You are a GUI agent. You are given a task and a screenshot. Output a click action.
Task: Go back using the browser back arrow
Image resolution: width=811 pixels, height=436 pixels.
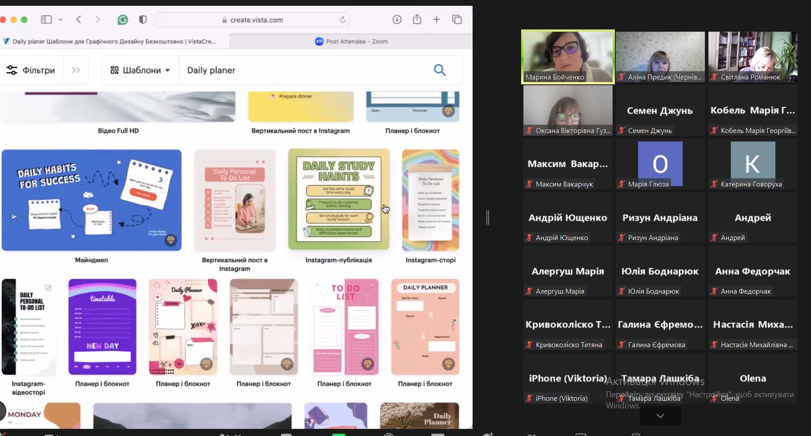click(79, 20)
